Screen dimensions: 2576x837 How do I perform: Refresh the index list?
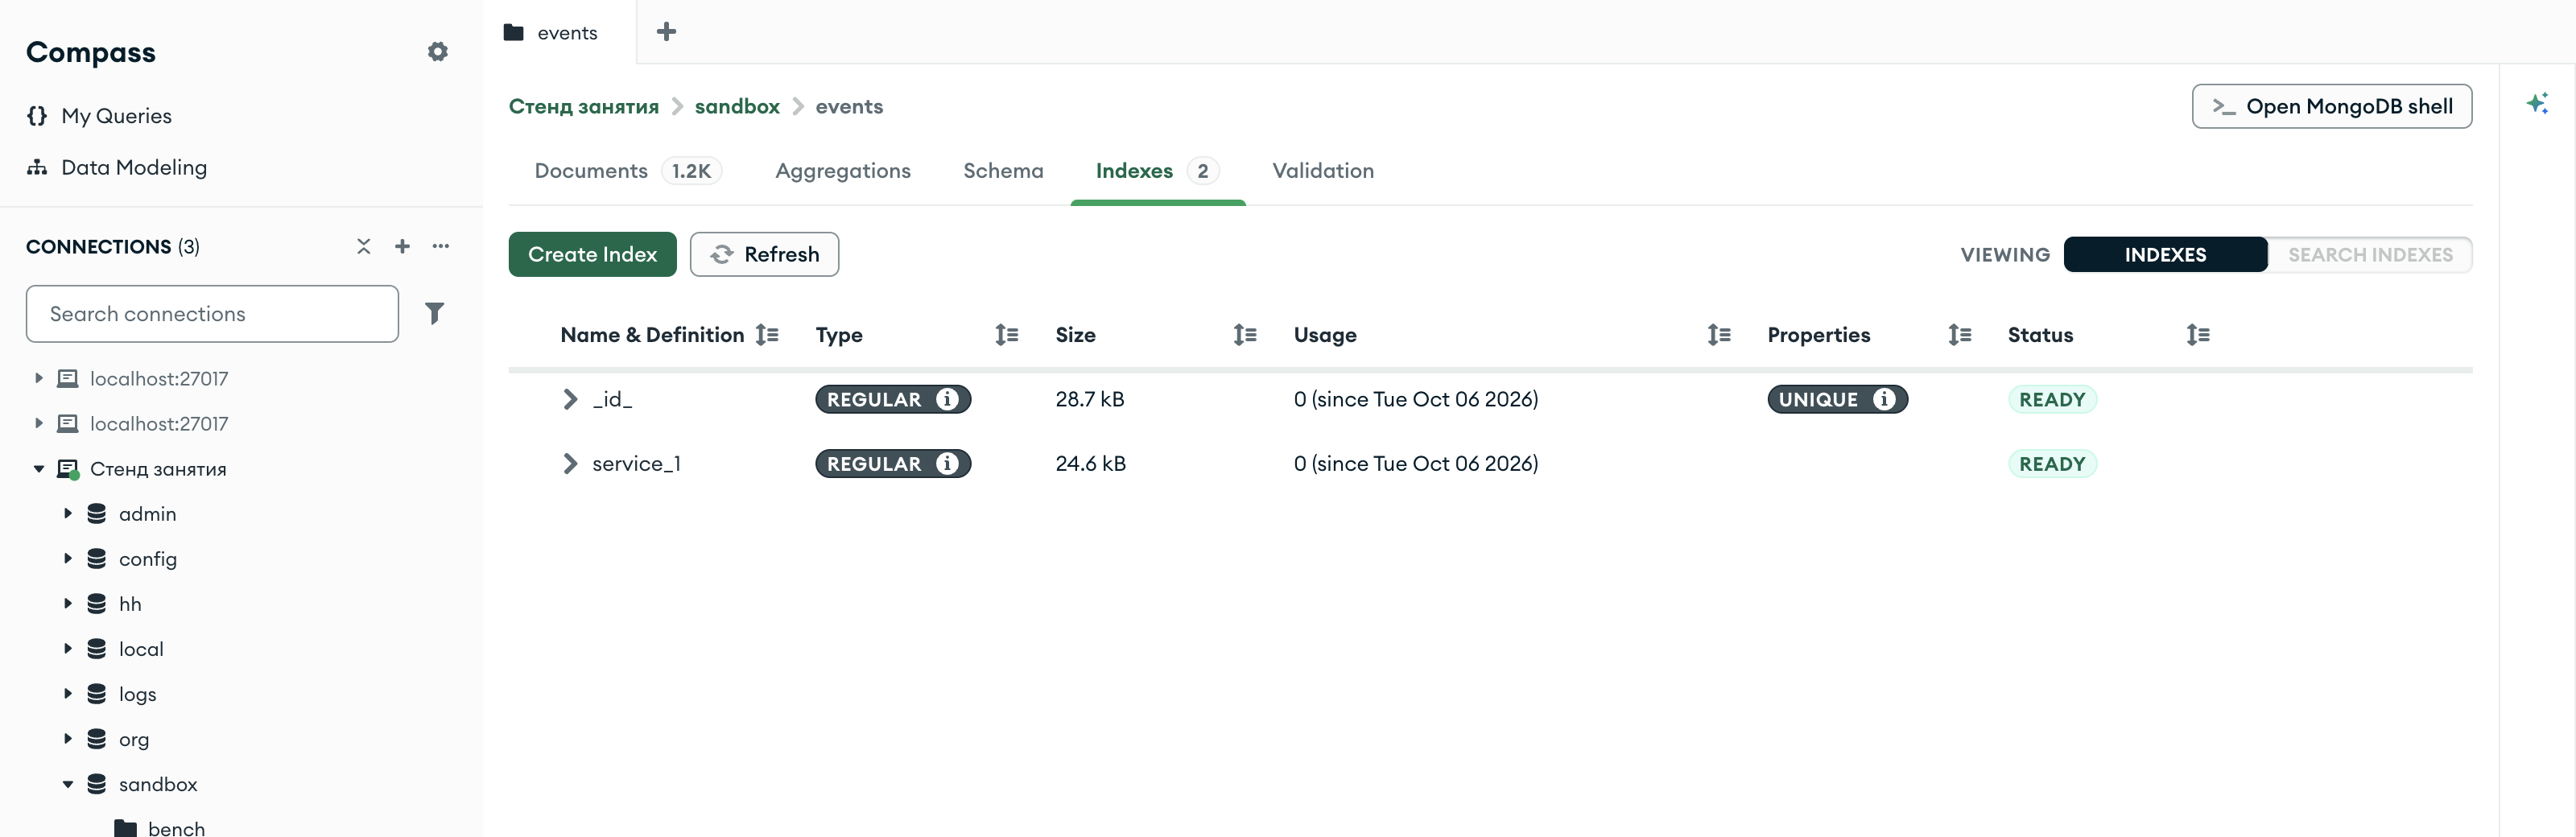764,255
